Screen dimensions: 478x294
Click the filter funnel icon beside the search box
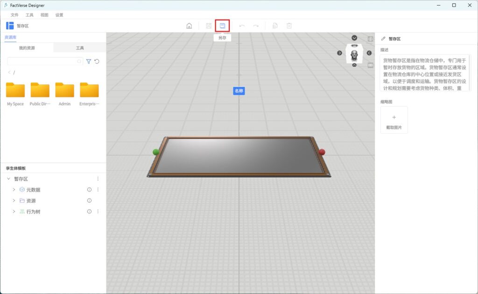point(89,61)
